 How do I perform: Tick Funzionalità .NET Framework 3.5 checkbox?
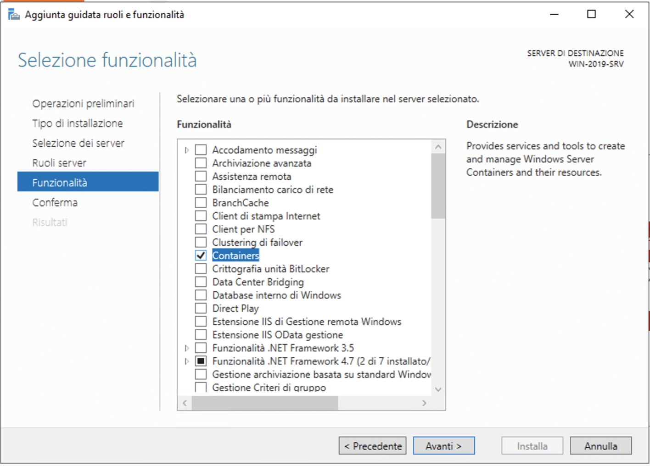(x=201, y=348)
